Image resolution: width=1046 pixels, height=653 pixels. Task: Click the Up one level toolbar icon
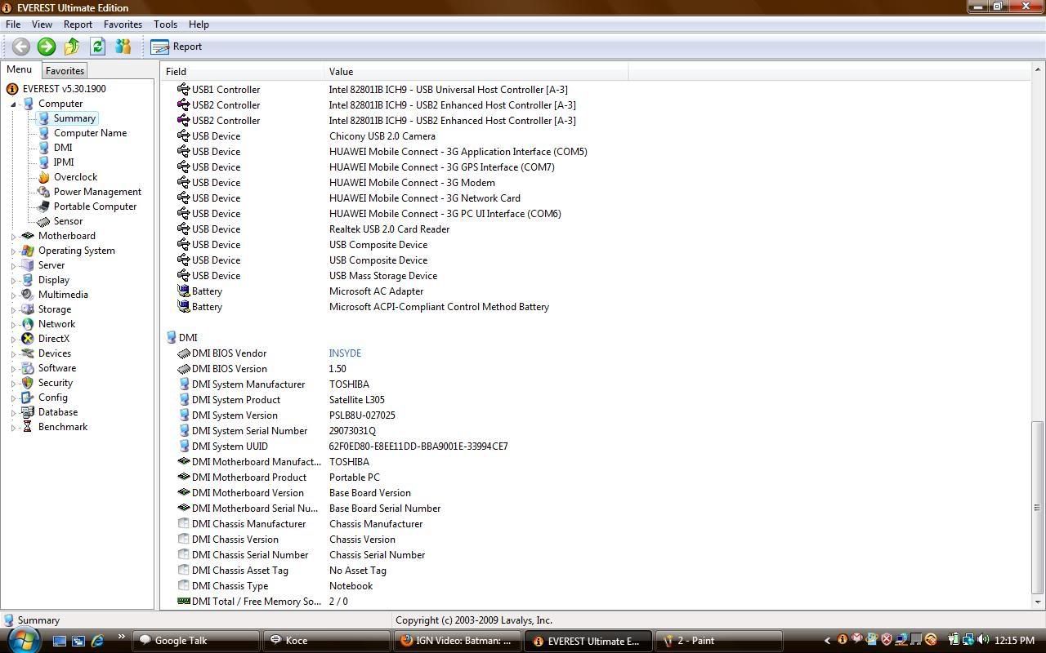(x=72, y=47)
